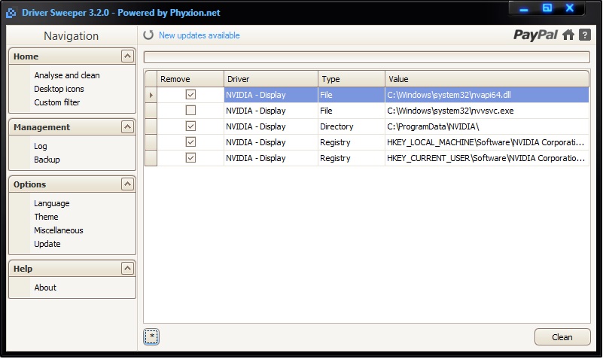
Task: Click Registry type in HKEY_LOCAL_MACHINE row
Action: click(x=351, y=141)
